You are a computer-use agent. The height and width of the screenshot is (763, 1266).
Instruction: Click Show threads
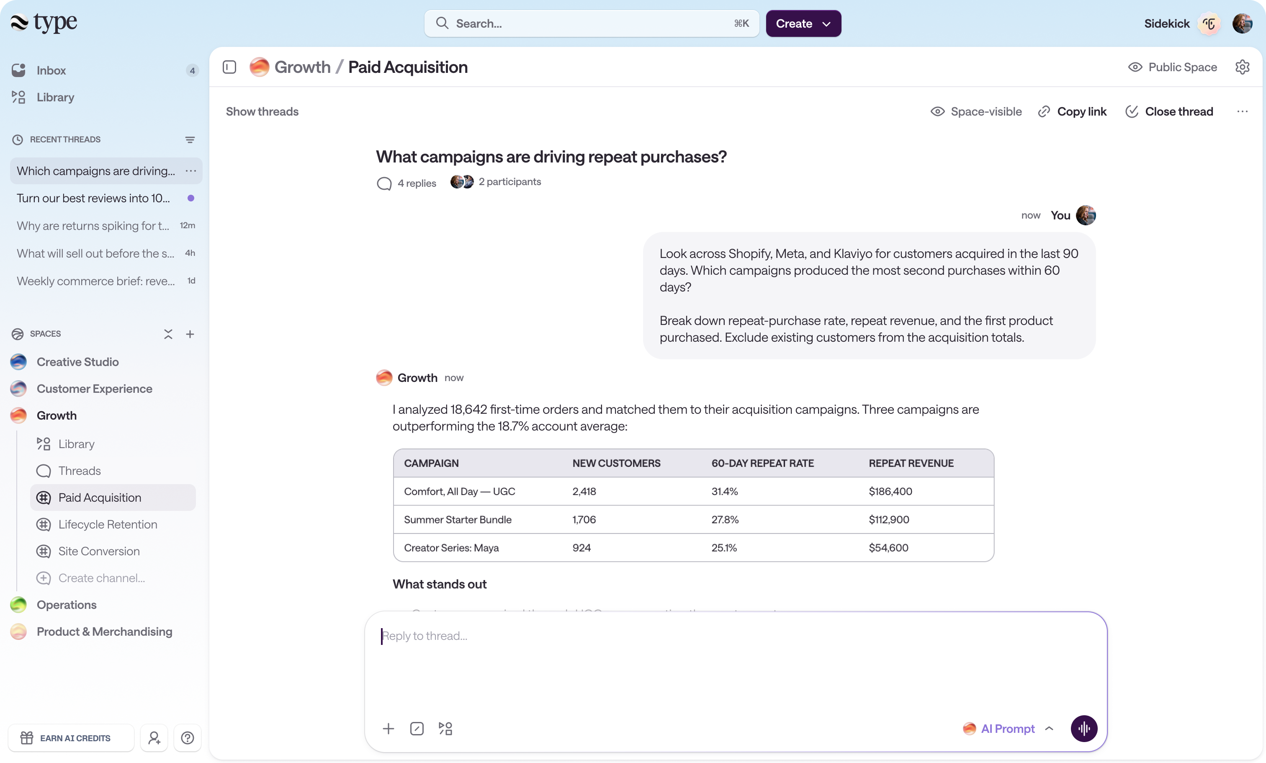pos(262,111)
